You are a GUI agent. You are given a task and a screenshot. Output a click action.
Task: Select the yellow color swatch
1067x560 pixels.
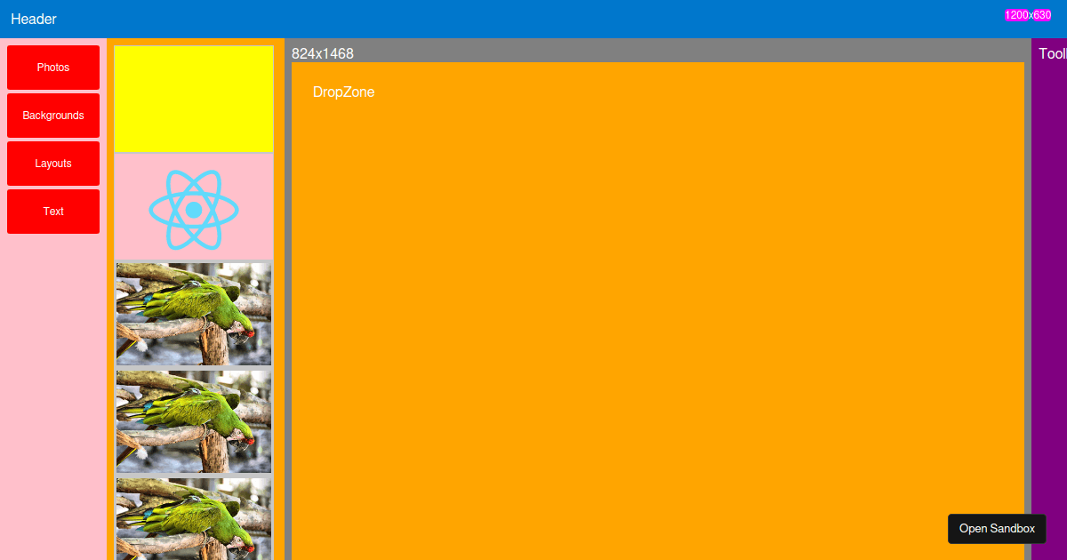(193, 98)
